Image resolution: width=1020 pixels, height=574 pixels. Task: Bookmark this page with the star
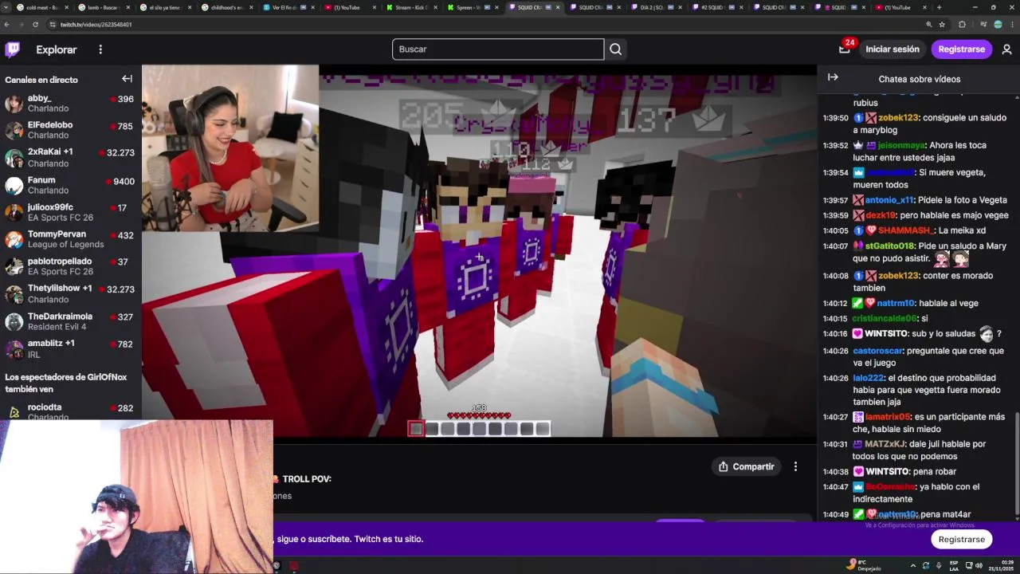click(x=942, y=25)
